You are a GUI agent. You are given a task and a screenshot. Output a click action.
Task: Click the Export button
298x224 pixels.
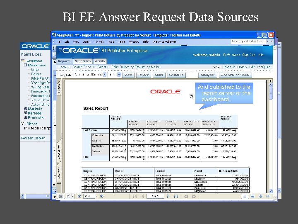click(x=144, y=75)
